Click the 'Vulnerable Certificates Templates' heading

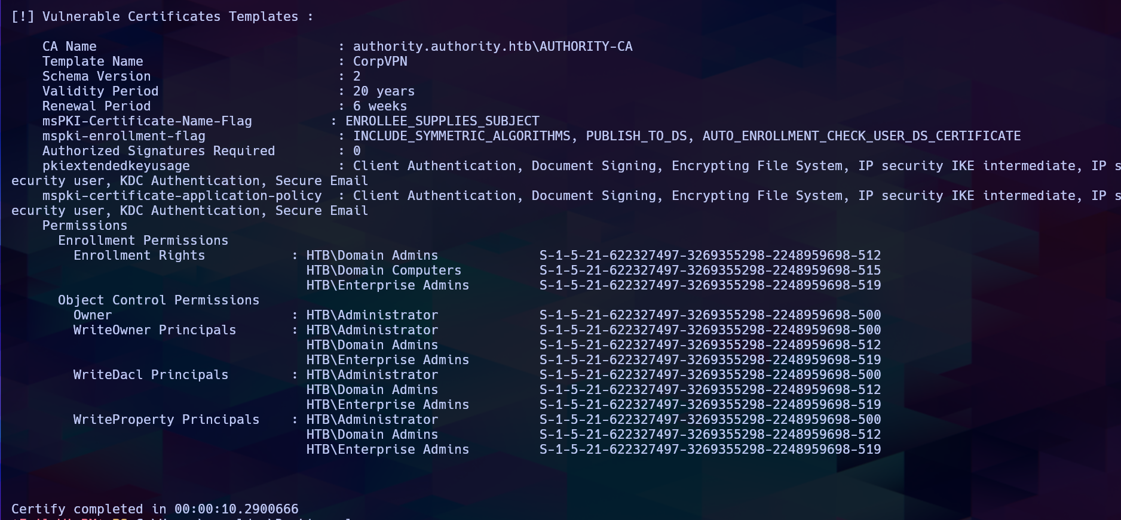(170, 17)
